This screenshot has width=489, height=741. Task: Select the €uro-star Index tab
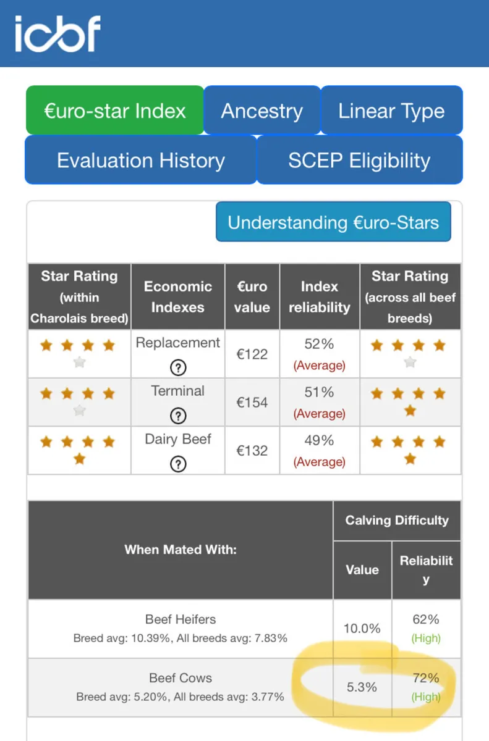(x=115, y=111)
